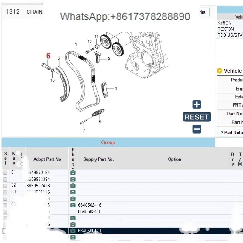Open photo for part 6659970094
The image size is (243, 243).
tap(73, 179)
